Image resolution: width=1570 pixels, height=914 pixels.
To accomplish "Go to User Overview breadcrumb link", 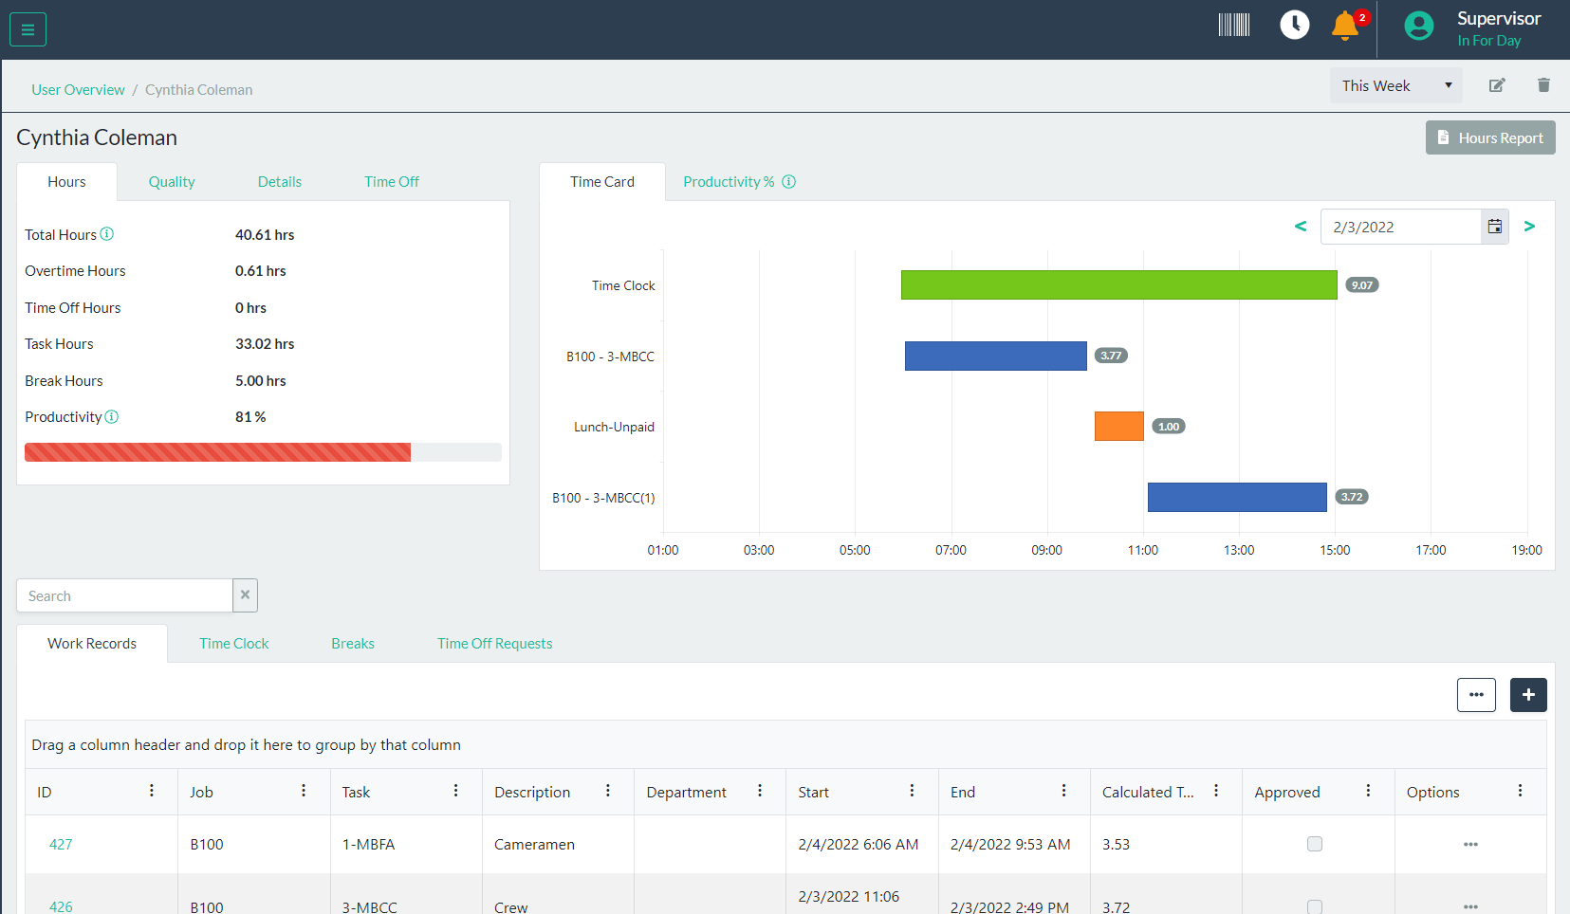I will [78, 90].
